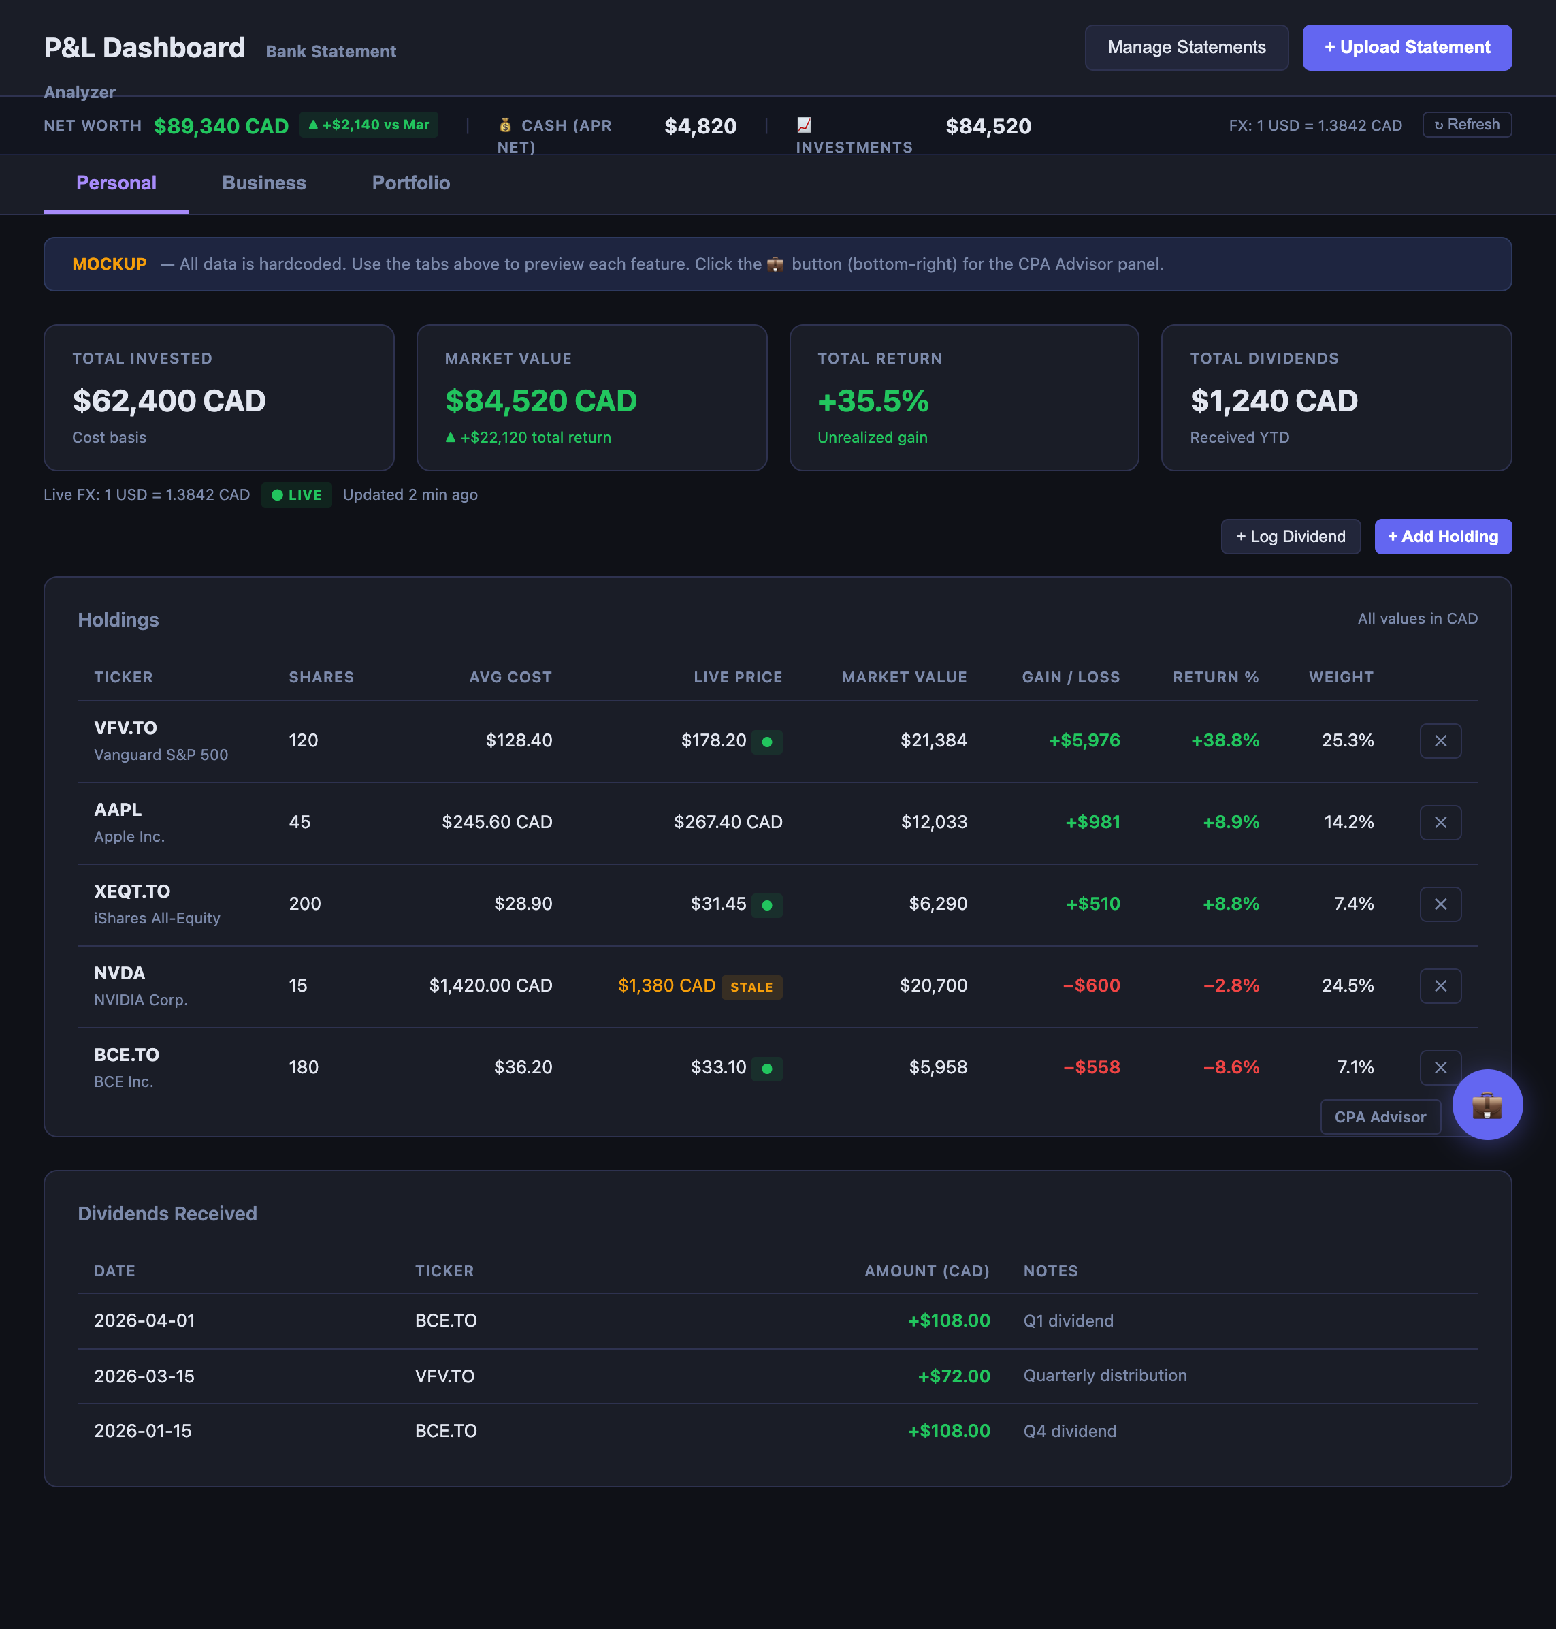Click the Total Return +35.5% card
The image size is (1556, 1629).
964,398
